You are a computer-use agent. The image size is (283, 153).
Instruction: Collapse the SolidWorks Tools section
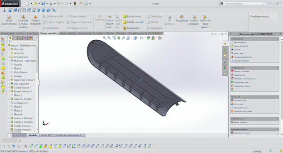(x=278, y=68)
